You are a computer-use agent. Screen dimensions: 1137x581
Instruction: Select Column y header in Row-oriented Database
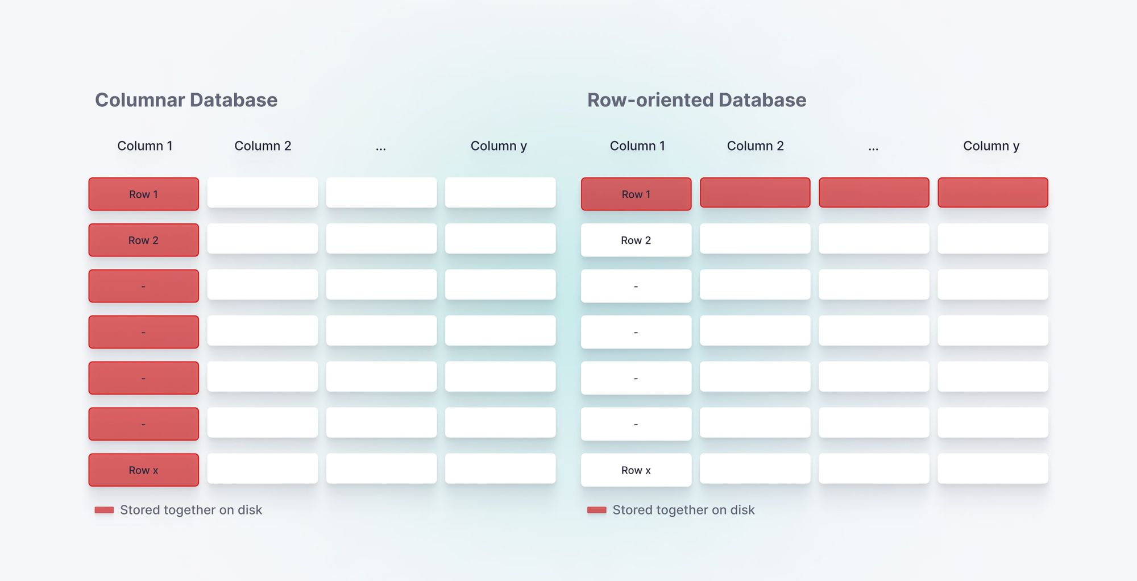point(991,146)
